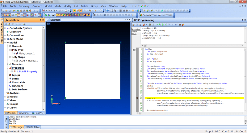Select the Constraints item in the tree
The width and height of the screenshot is (247, 133).
pos(19,82)
